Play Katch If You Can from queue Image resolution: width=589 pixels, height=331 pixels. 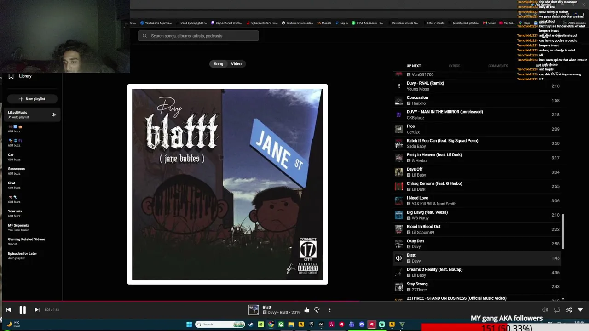pyautogui.click(x=477, y=143)
